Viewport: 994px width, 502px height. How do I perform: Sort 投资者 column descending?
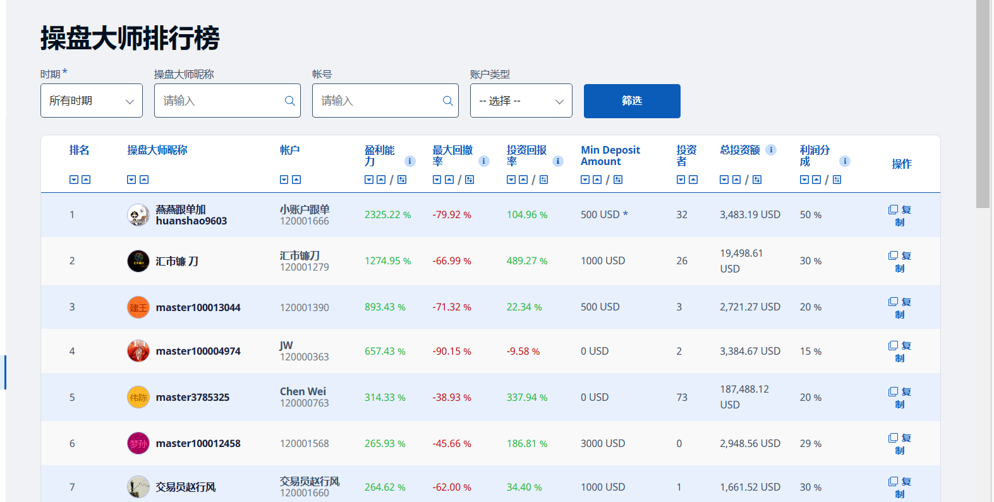[x=681, y=180]
